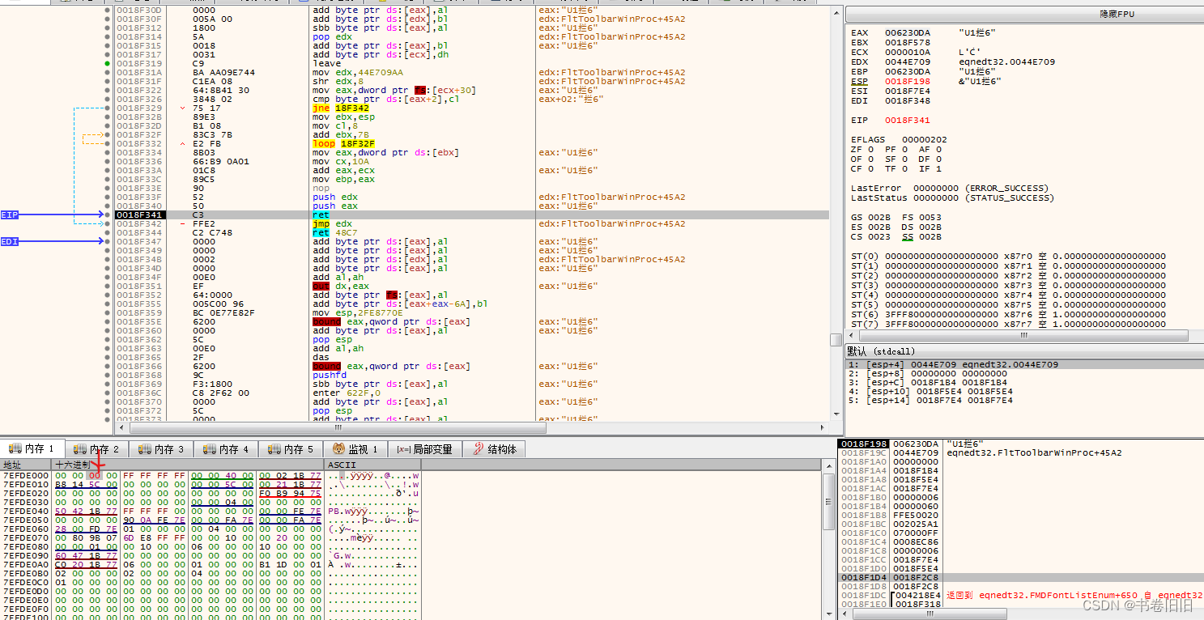Screen dimensions: 1204x620
Task: Select the loop 18F32F instruction
Action: tap(343, 143)
